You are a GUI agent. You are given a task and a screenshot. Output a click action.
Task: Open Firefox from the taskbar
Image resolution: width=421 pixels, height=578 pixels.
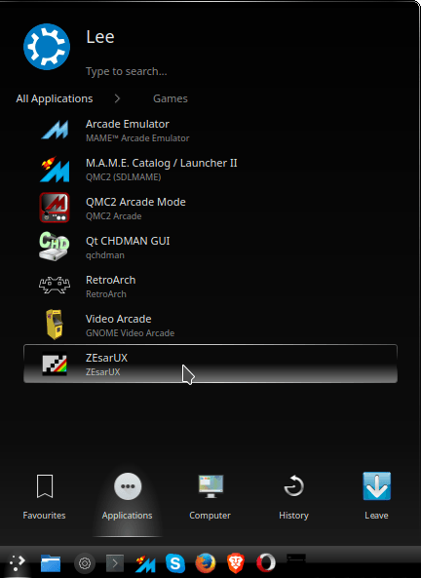206,562
